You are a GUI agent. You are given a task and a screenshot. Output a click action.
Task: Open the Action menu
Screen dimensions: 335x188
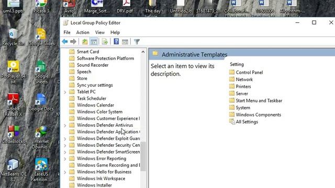coord(83,32)
